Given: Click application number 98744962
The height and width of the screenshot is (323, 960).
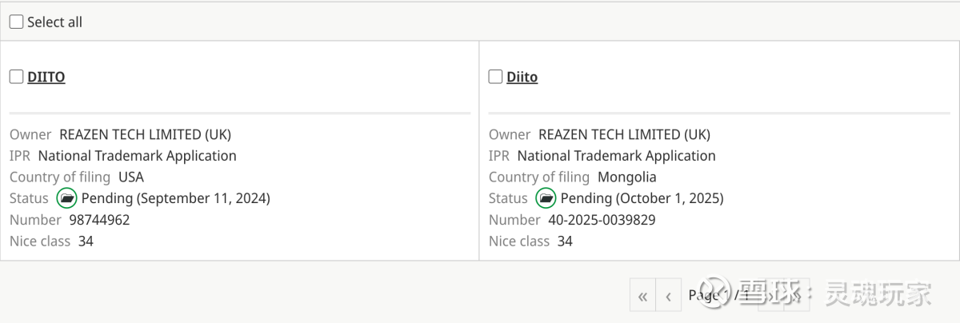Looking at the screenshot, I should (99, 220).
